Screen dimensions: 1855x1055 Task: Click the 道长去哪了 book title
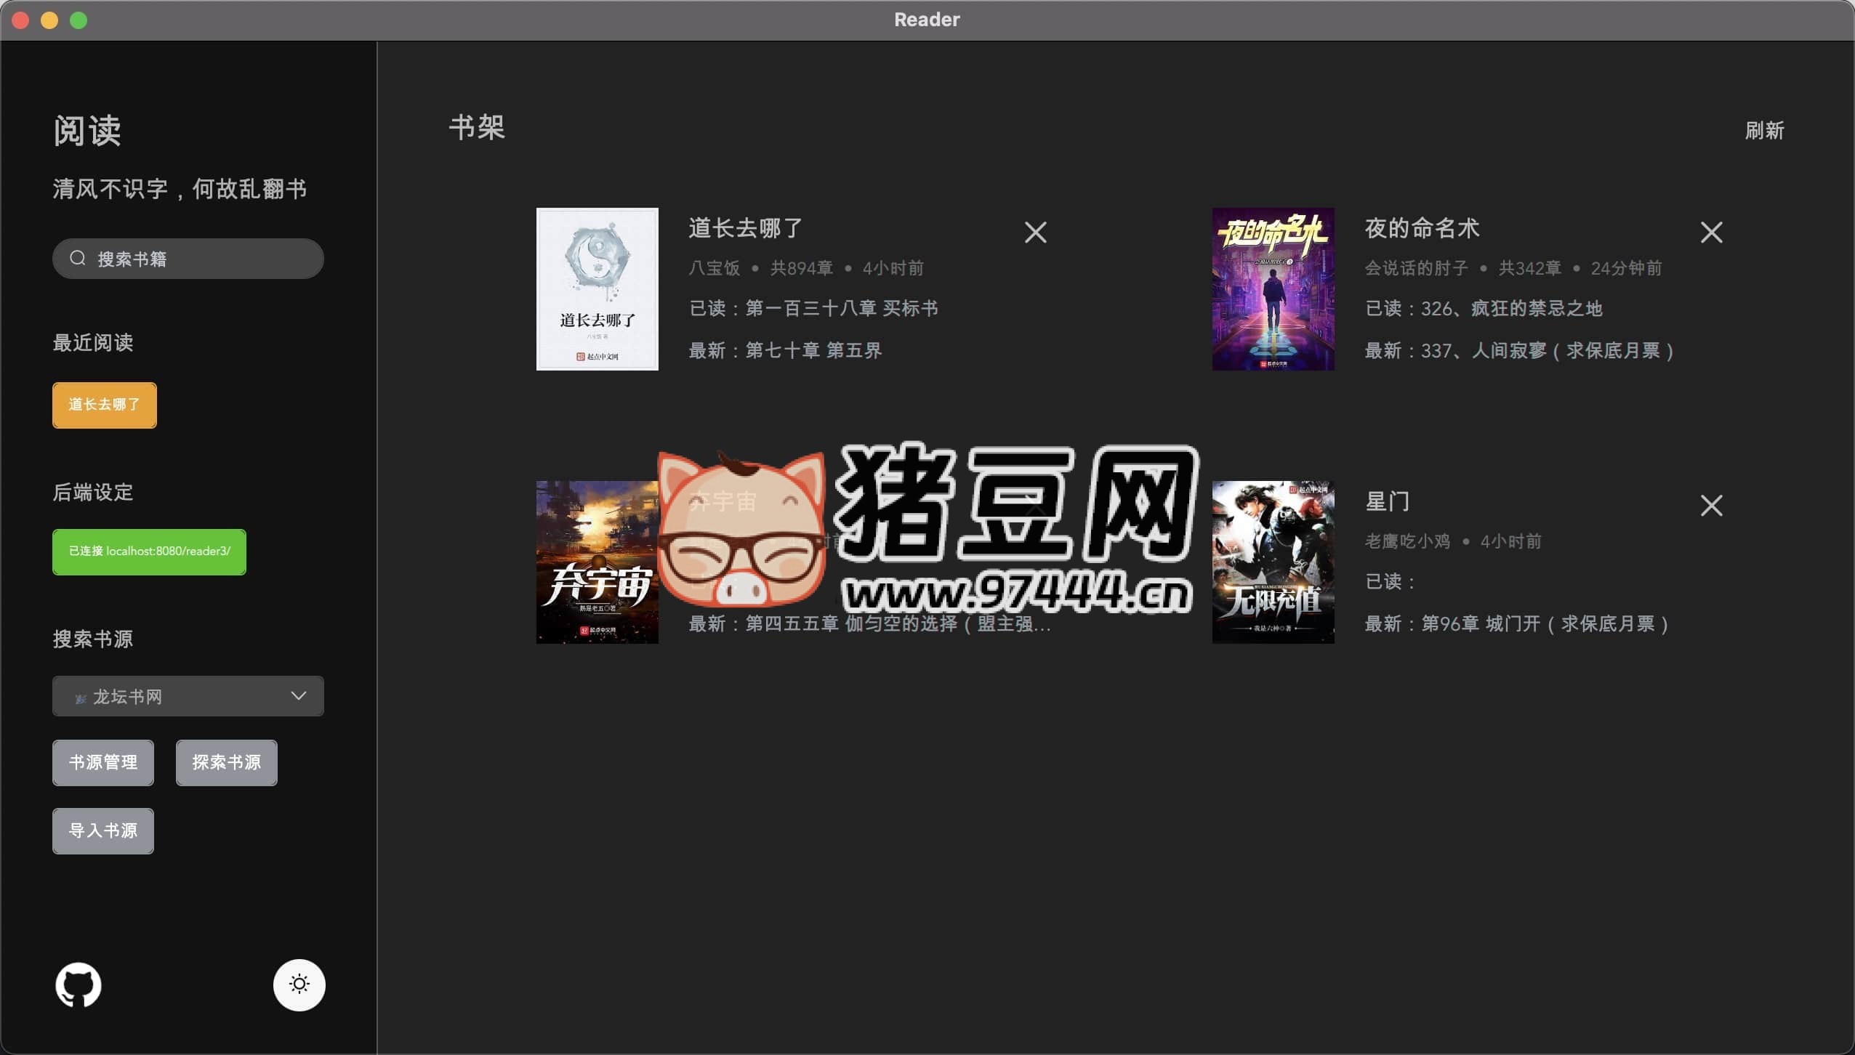(745, 228)
